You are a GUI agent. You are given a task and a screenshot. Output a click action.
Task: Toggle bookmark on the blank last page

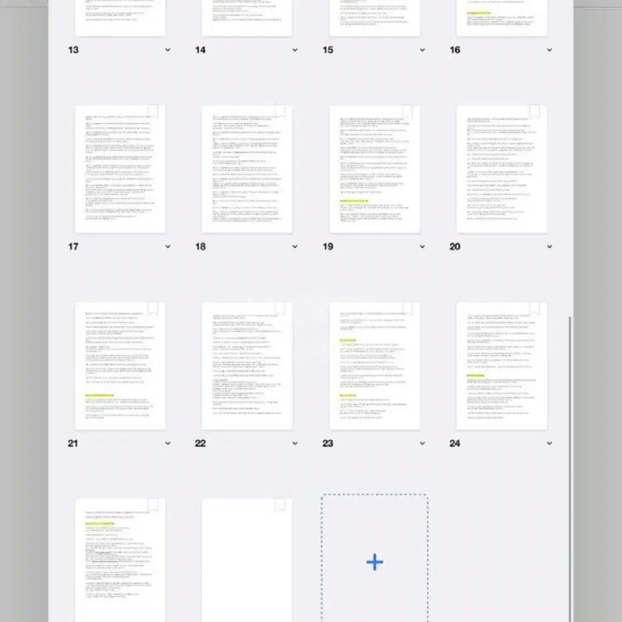tap(281, 505)
